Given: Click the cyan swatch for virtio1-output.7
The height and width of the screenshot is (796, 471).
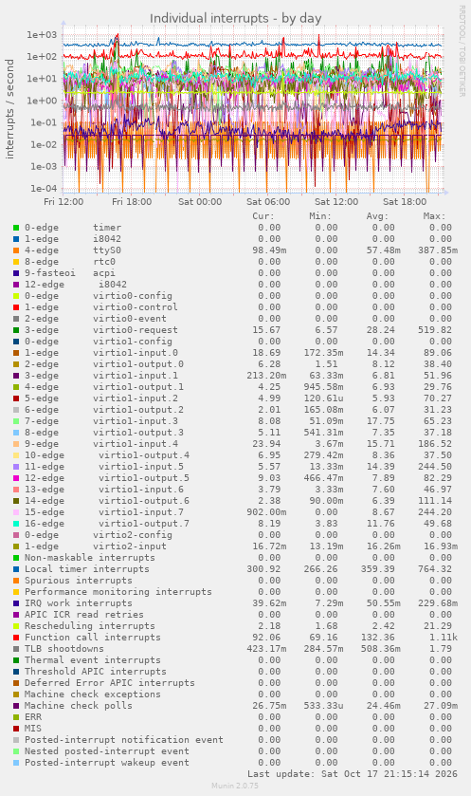Looking at the screenshot, I should click(x=16, y=524).
